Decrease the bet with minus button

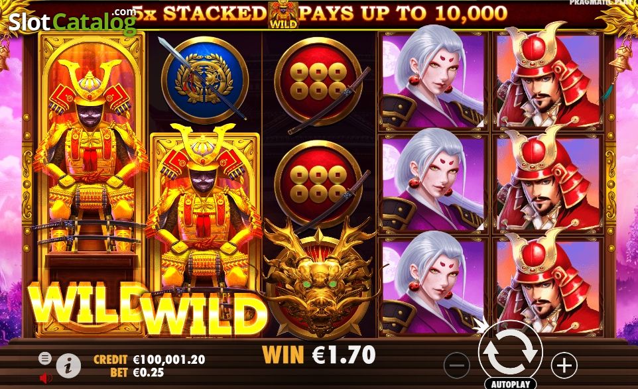click(457, 365)
